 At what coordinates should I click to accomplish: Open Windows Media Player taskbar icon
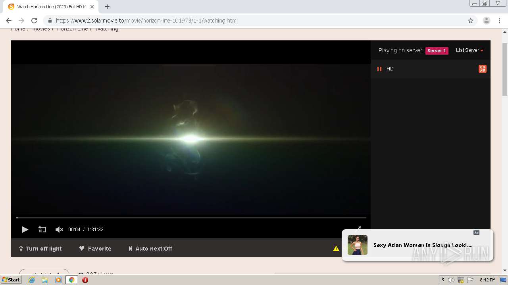(x=58, y=280)
